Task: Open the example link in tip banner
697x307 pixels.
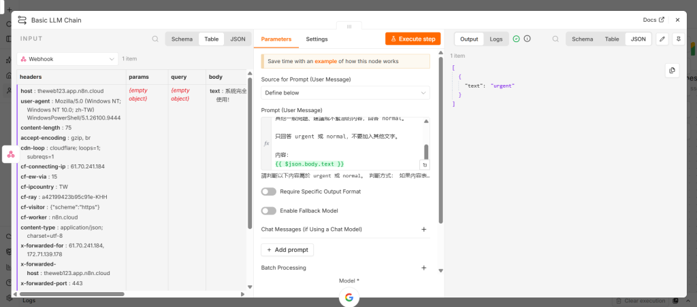Action: [x=326, y=61]
